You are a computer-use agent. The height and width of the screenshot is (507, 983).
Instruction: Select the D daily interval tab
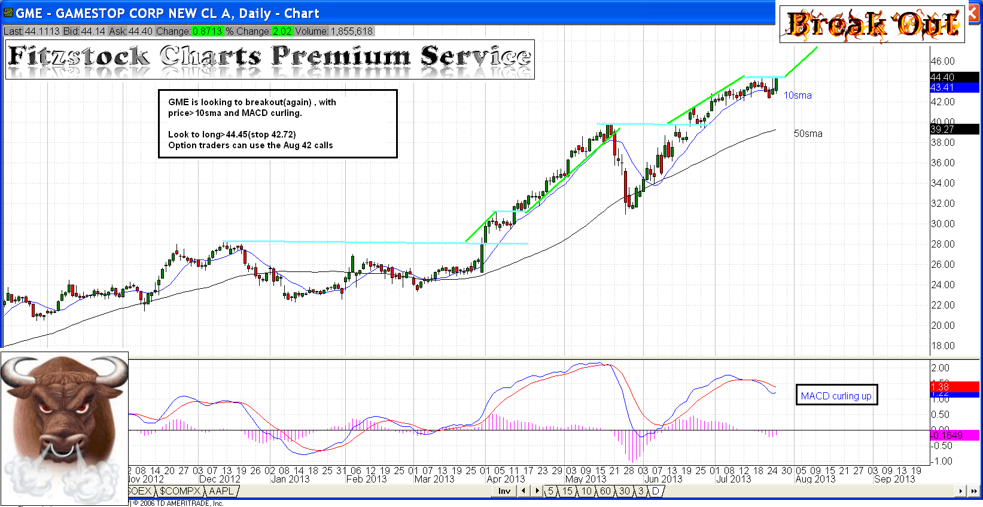[655, 491]
